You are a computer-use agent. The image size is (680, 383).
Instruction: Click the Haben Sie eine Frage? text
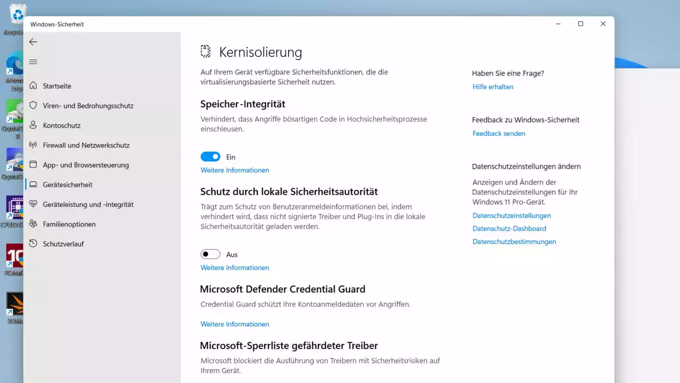[508, 73]
